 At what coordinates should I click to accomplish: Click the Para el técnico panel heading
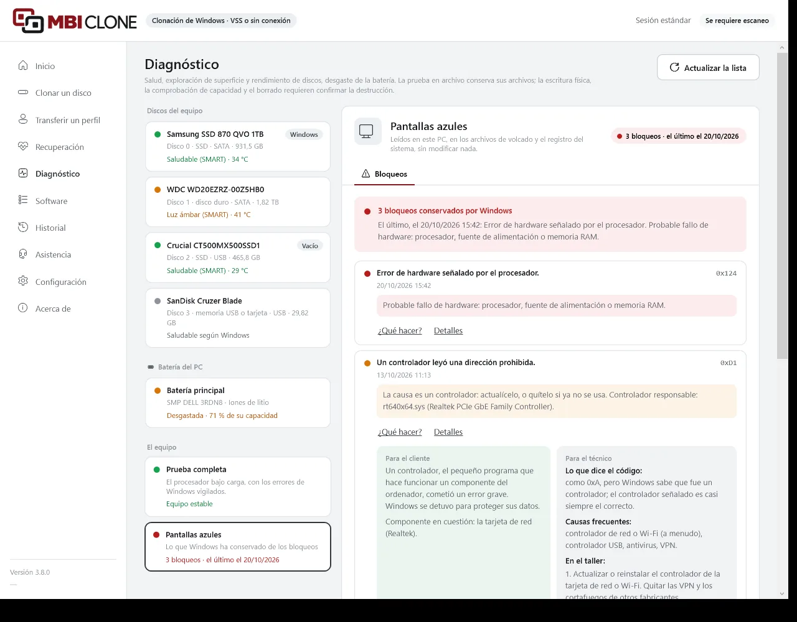coord(588,458)
